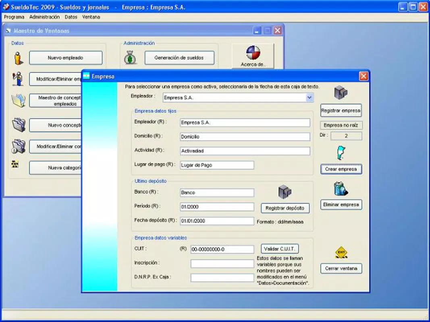Click the 'Formato : dd/mm/aaaa' hint text

[x=280, y=222]
